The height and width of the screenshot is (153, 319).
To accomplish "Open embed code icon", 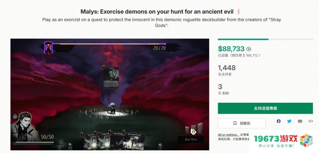I will pyautogui.click(x=311, y=121).
